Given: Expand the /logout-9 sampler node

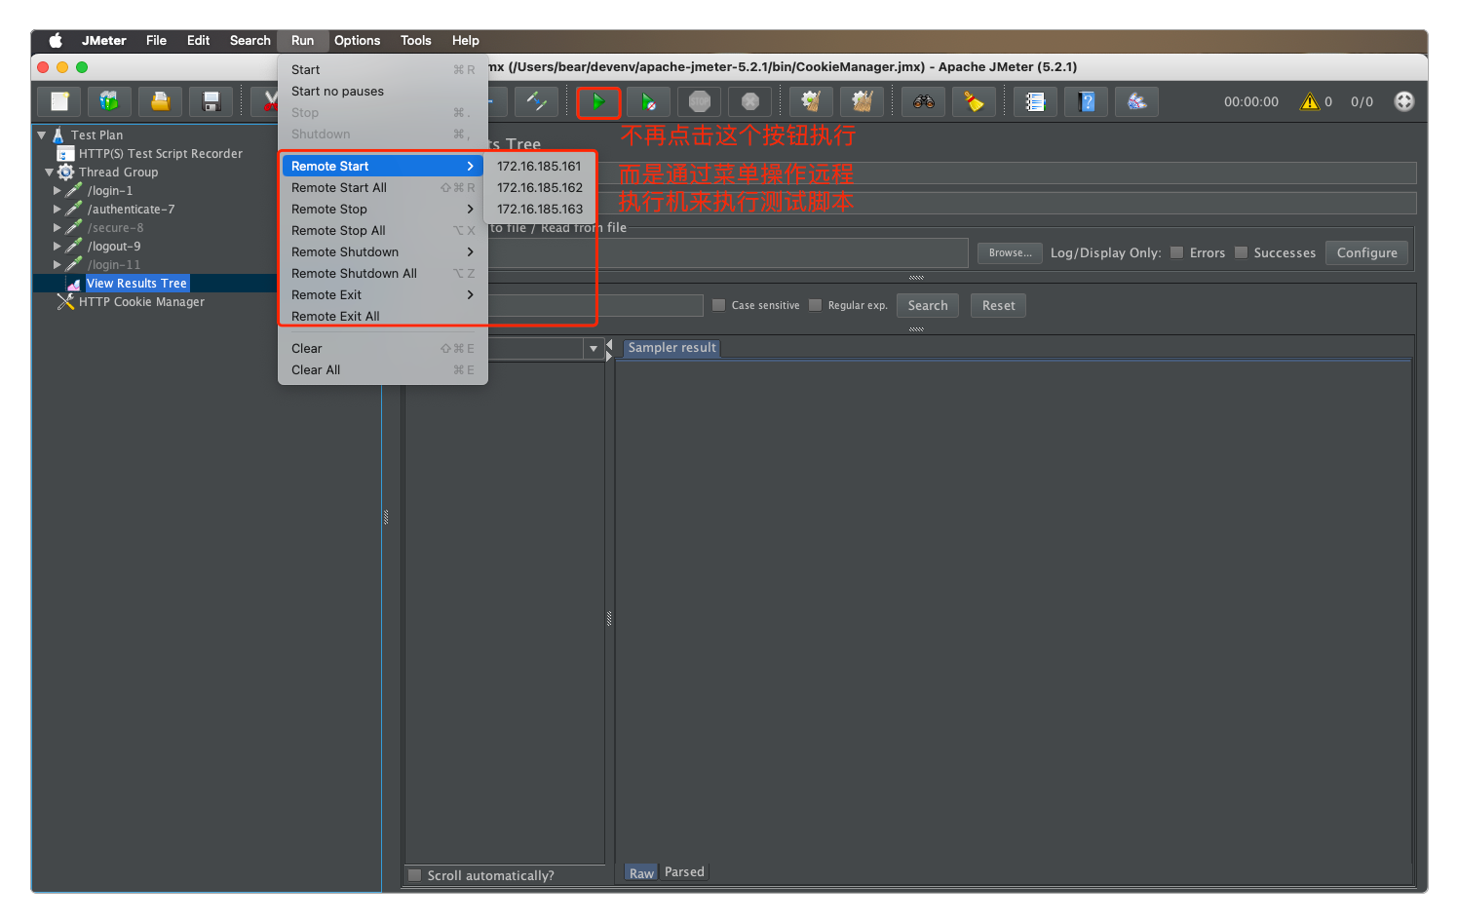Looking at the screenshot, I should coord(58,247).
